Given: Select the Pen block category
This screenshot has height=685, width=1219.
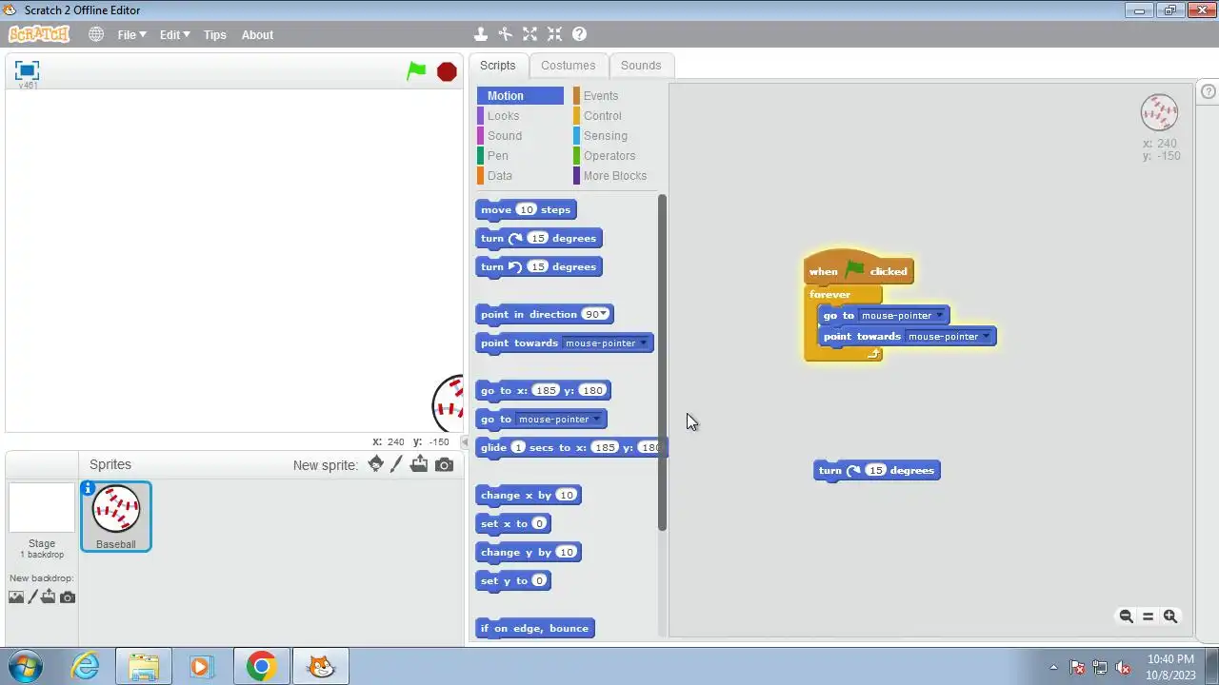Looking at the screenshot, I should [x=520, y=155].
